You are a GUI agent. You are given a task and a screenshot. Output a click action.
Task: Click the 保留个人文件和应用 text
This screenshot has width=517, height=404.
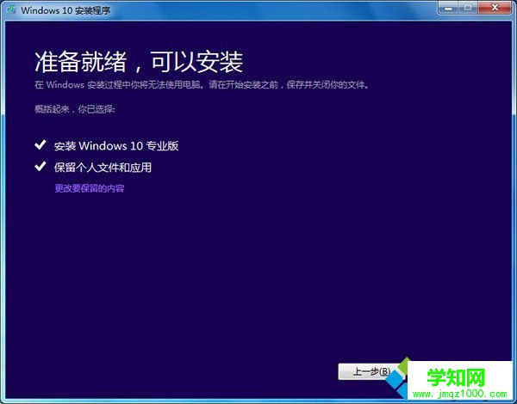103,168
